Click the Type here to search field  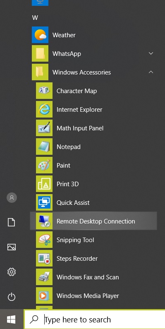pos(95,319)
